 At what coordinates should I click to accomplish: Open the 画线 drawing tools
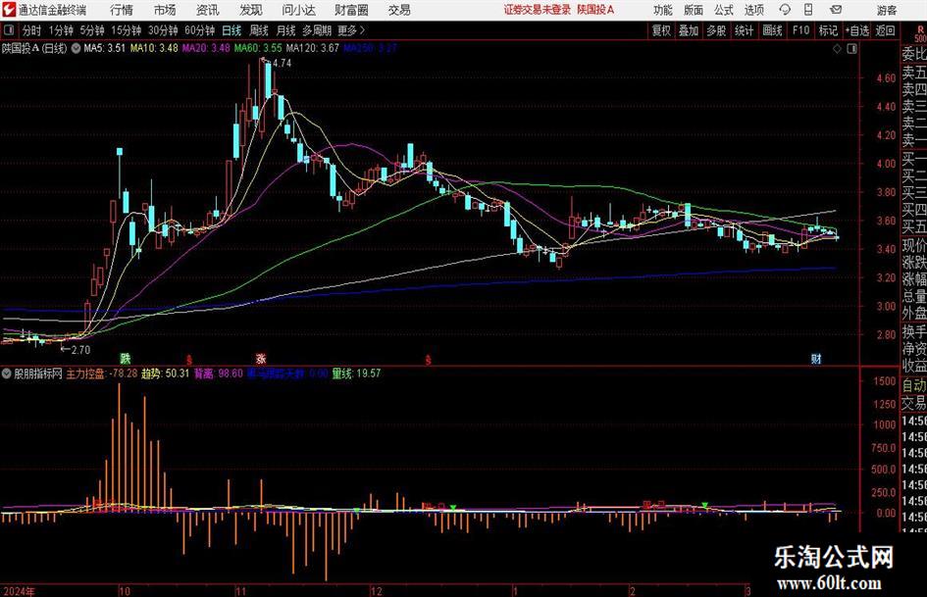(x=772, y=30)
